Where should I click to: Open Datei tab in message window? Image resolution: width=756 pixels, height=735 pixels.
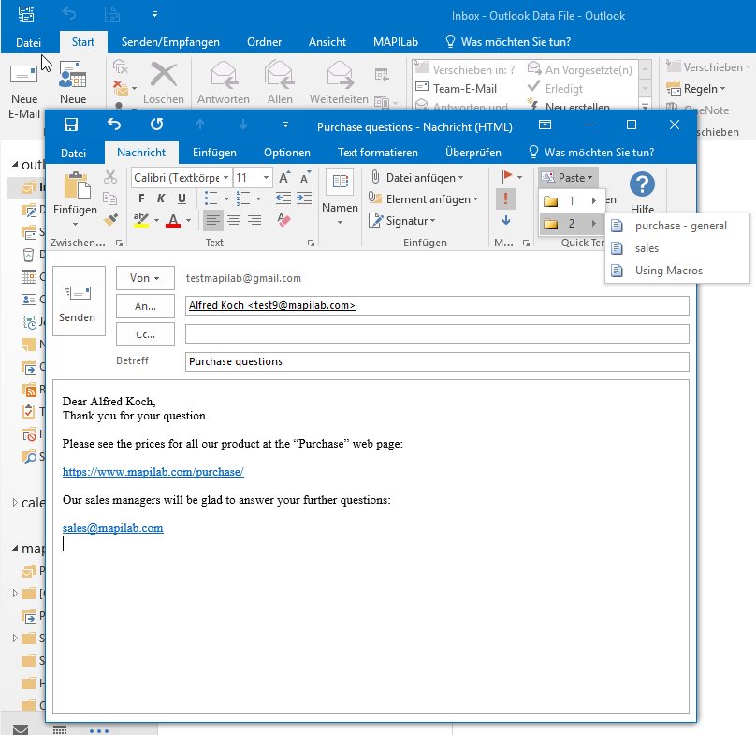(x=73, y=153)
